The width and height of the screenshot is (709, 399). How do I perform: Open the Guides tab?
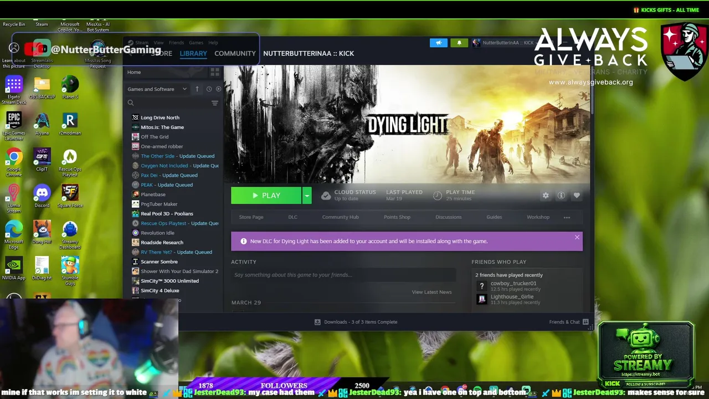point(494,217)
